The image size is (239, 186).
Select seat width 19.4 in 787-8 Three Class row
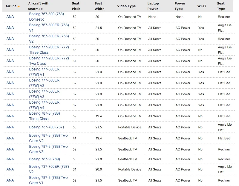click(x=99, y=116)
